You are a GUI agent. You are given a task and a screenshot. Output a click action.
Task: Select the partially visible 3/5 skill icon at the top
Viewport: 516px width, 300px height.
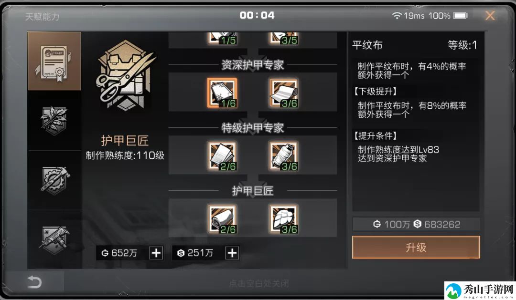pyautogui.click(x=284, y=38)
